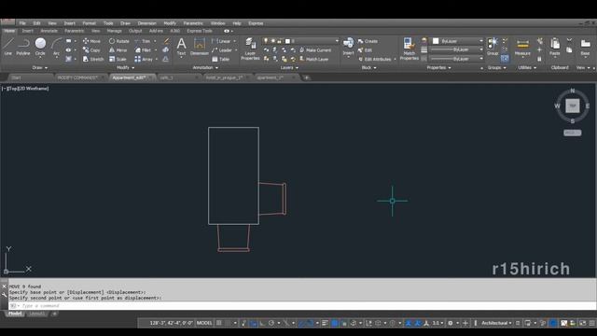Select the Line draw tool
The image size is (597, 336).
pyautogui.click(x=8, y=47)
